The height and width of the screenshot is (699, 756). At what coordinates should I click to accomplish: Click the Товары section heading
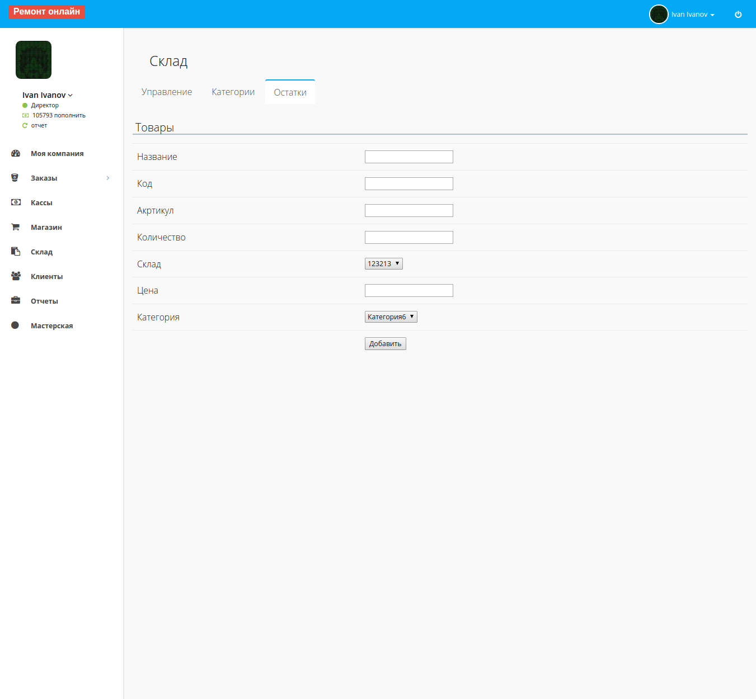point(154,127)
